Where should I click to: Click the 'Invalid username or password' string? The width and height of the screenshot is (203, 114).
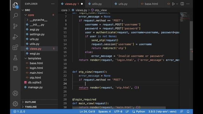[x=141, y=56]
